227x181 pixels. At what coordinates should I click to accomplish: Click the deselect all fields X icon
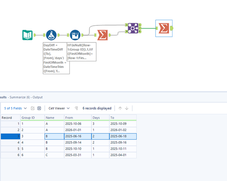[39, 108]
